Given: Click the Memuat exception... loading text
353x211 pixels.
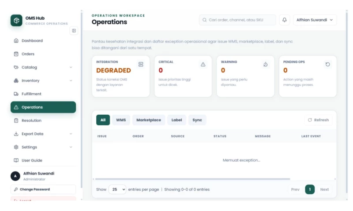Looking at the screenshot, I should pos(241,160).
